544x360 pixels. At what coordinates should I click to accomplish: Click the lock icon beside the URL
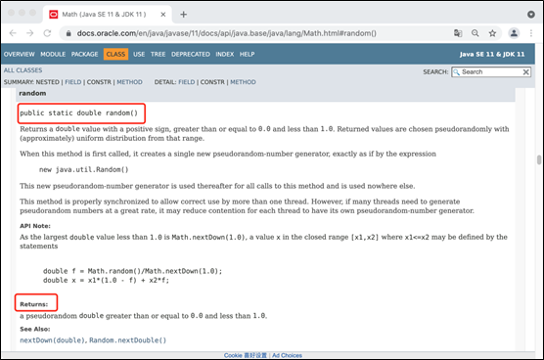(x=68, y=33)
